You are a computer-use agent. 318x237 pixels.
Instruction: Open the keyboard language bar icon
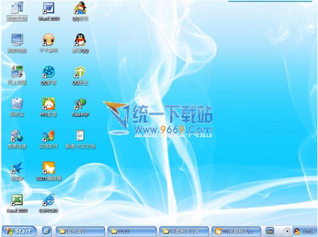click(x=270, y=231)
